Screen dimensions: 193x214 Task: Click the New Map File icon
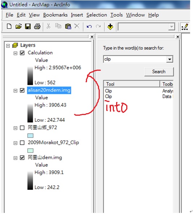click(9, 26)
